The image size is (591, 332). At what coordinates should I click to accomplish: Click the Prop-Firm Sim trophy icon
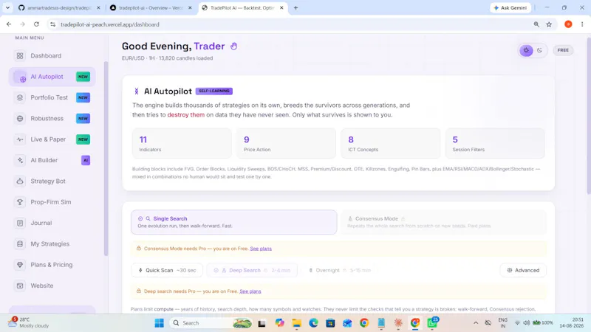[x=20, y=202]
